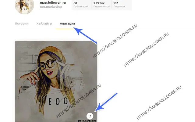The width and height of the screenshot is (195, 122).
Task: Open the avatar image in new window
Action: (x=90, y=116)
